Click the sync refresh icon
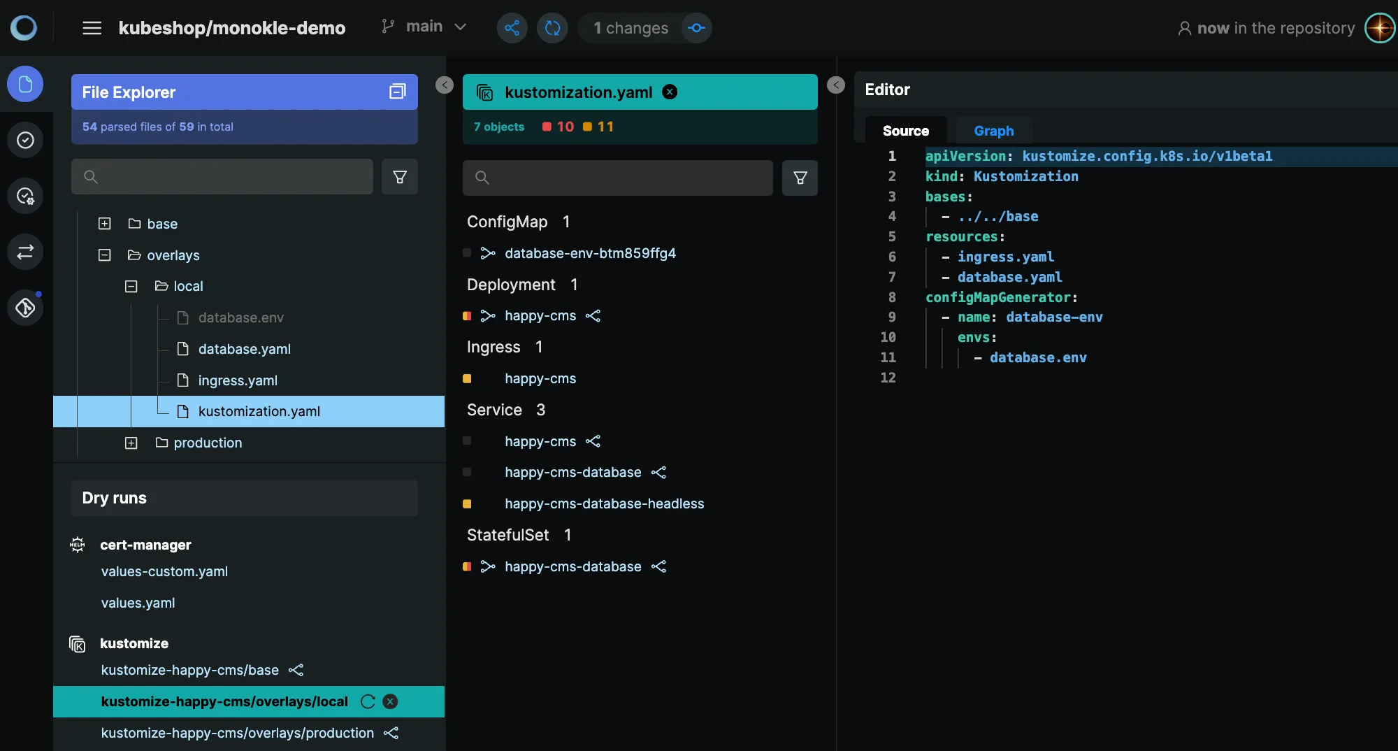The image size is (1398, 751). [552, 28]
